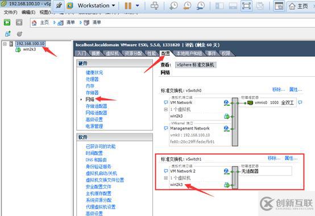This screenshot has height=216, width=315.
Task: Switch to the 性能 tab
Action: [151, 53]
